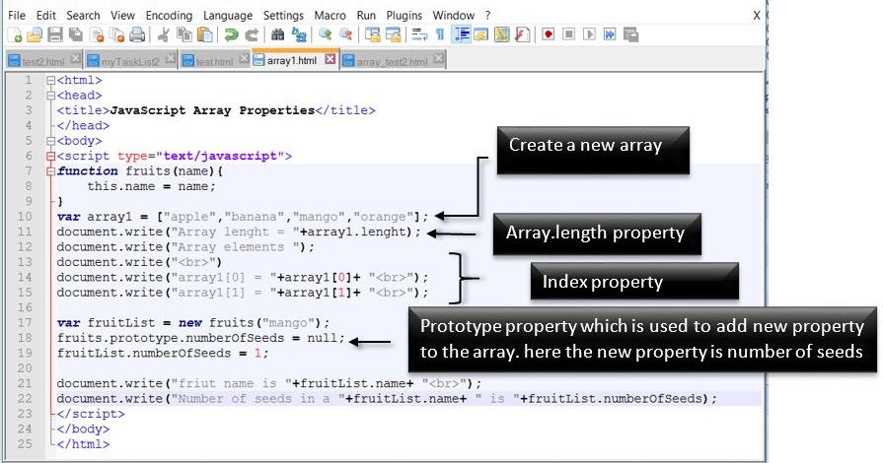Open the Plugins menu

pyautogui.click(x=404, y=15)
